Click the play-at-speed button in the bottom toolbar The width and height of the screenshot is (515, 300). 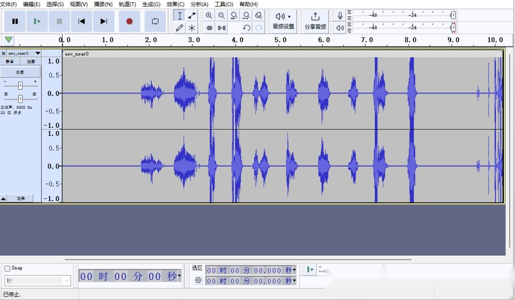(310, 270)
